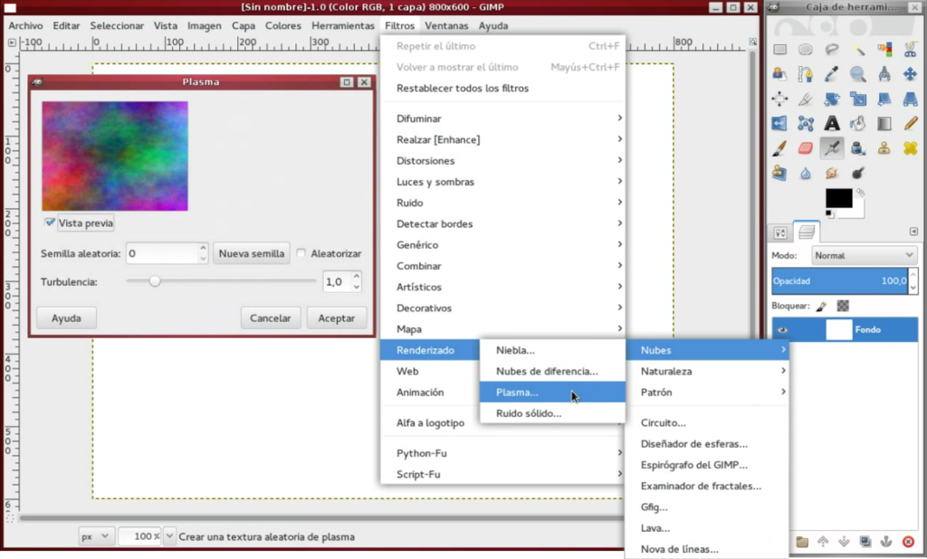927x559 pixels.
Task: Select the Text tool
Action: click(x=831, y=123)
